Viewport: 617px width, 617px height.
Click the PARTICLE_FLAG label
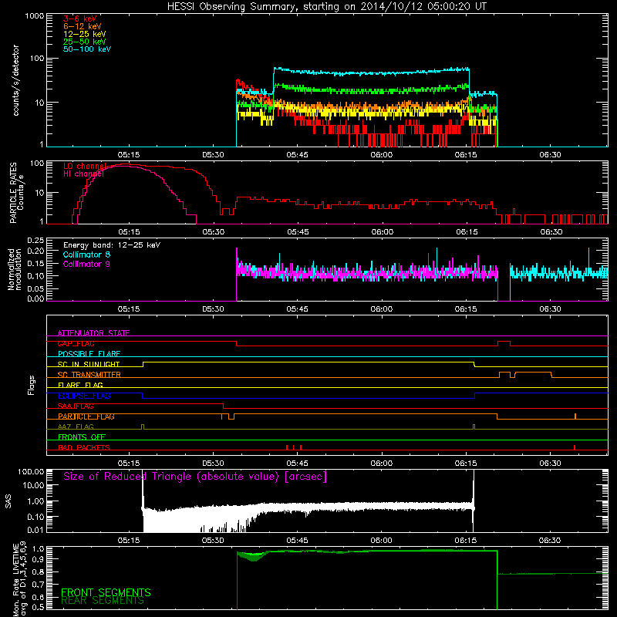[x=86, y=416]
